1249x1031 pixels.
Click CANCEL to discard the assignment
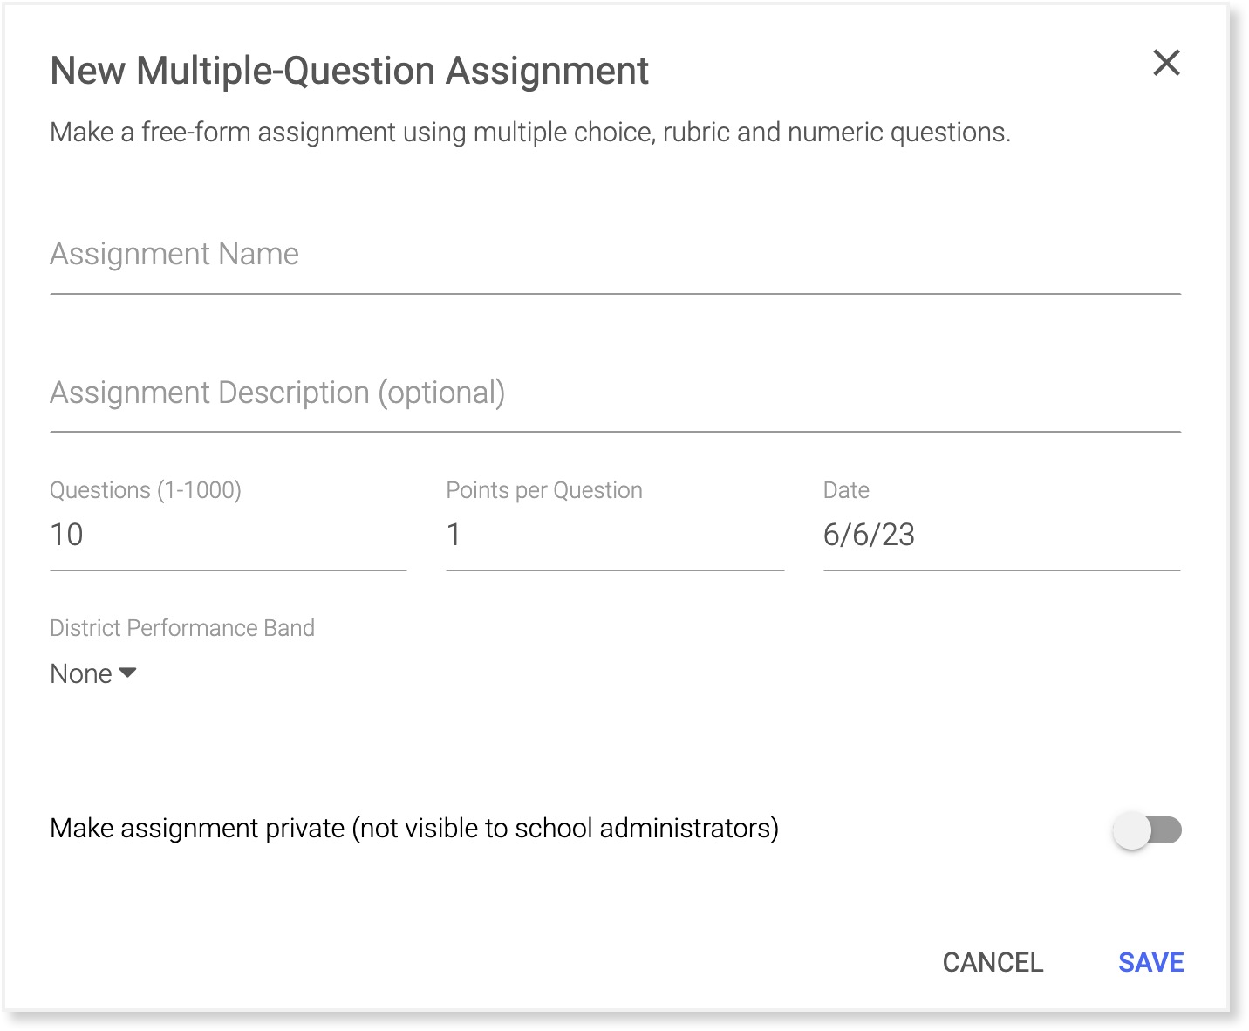coord(992,962)
